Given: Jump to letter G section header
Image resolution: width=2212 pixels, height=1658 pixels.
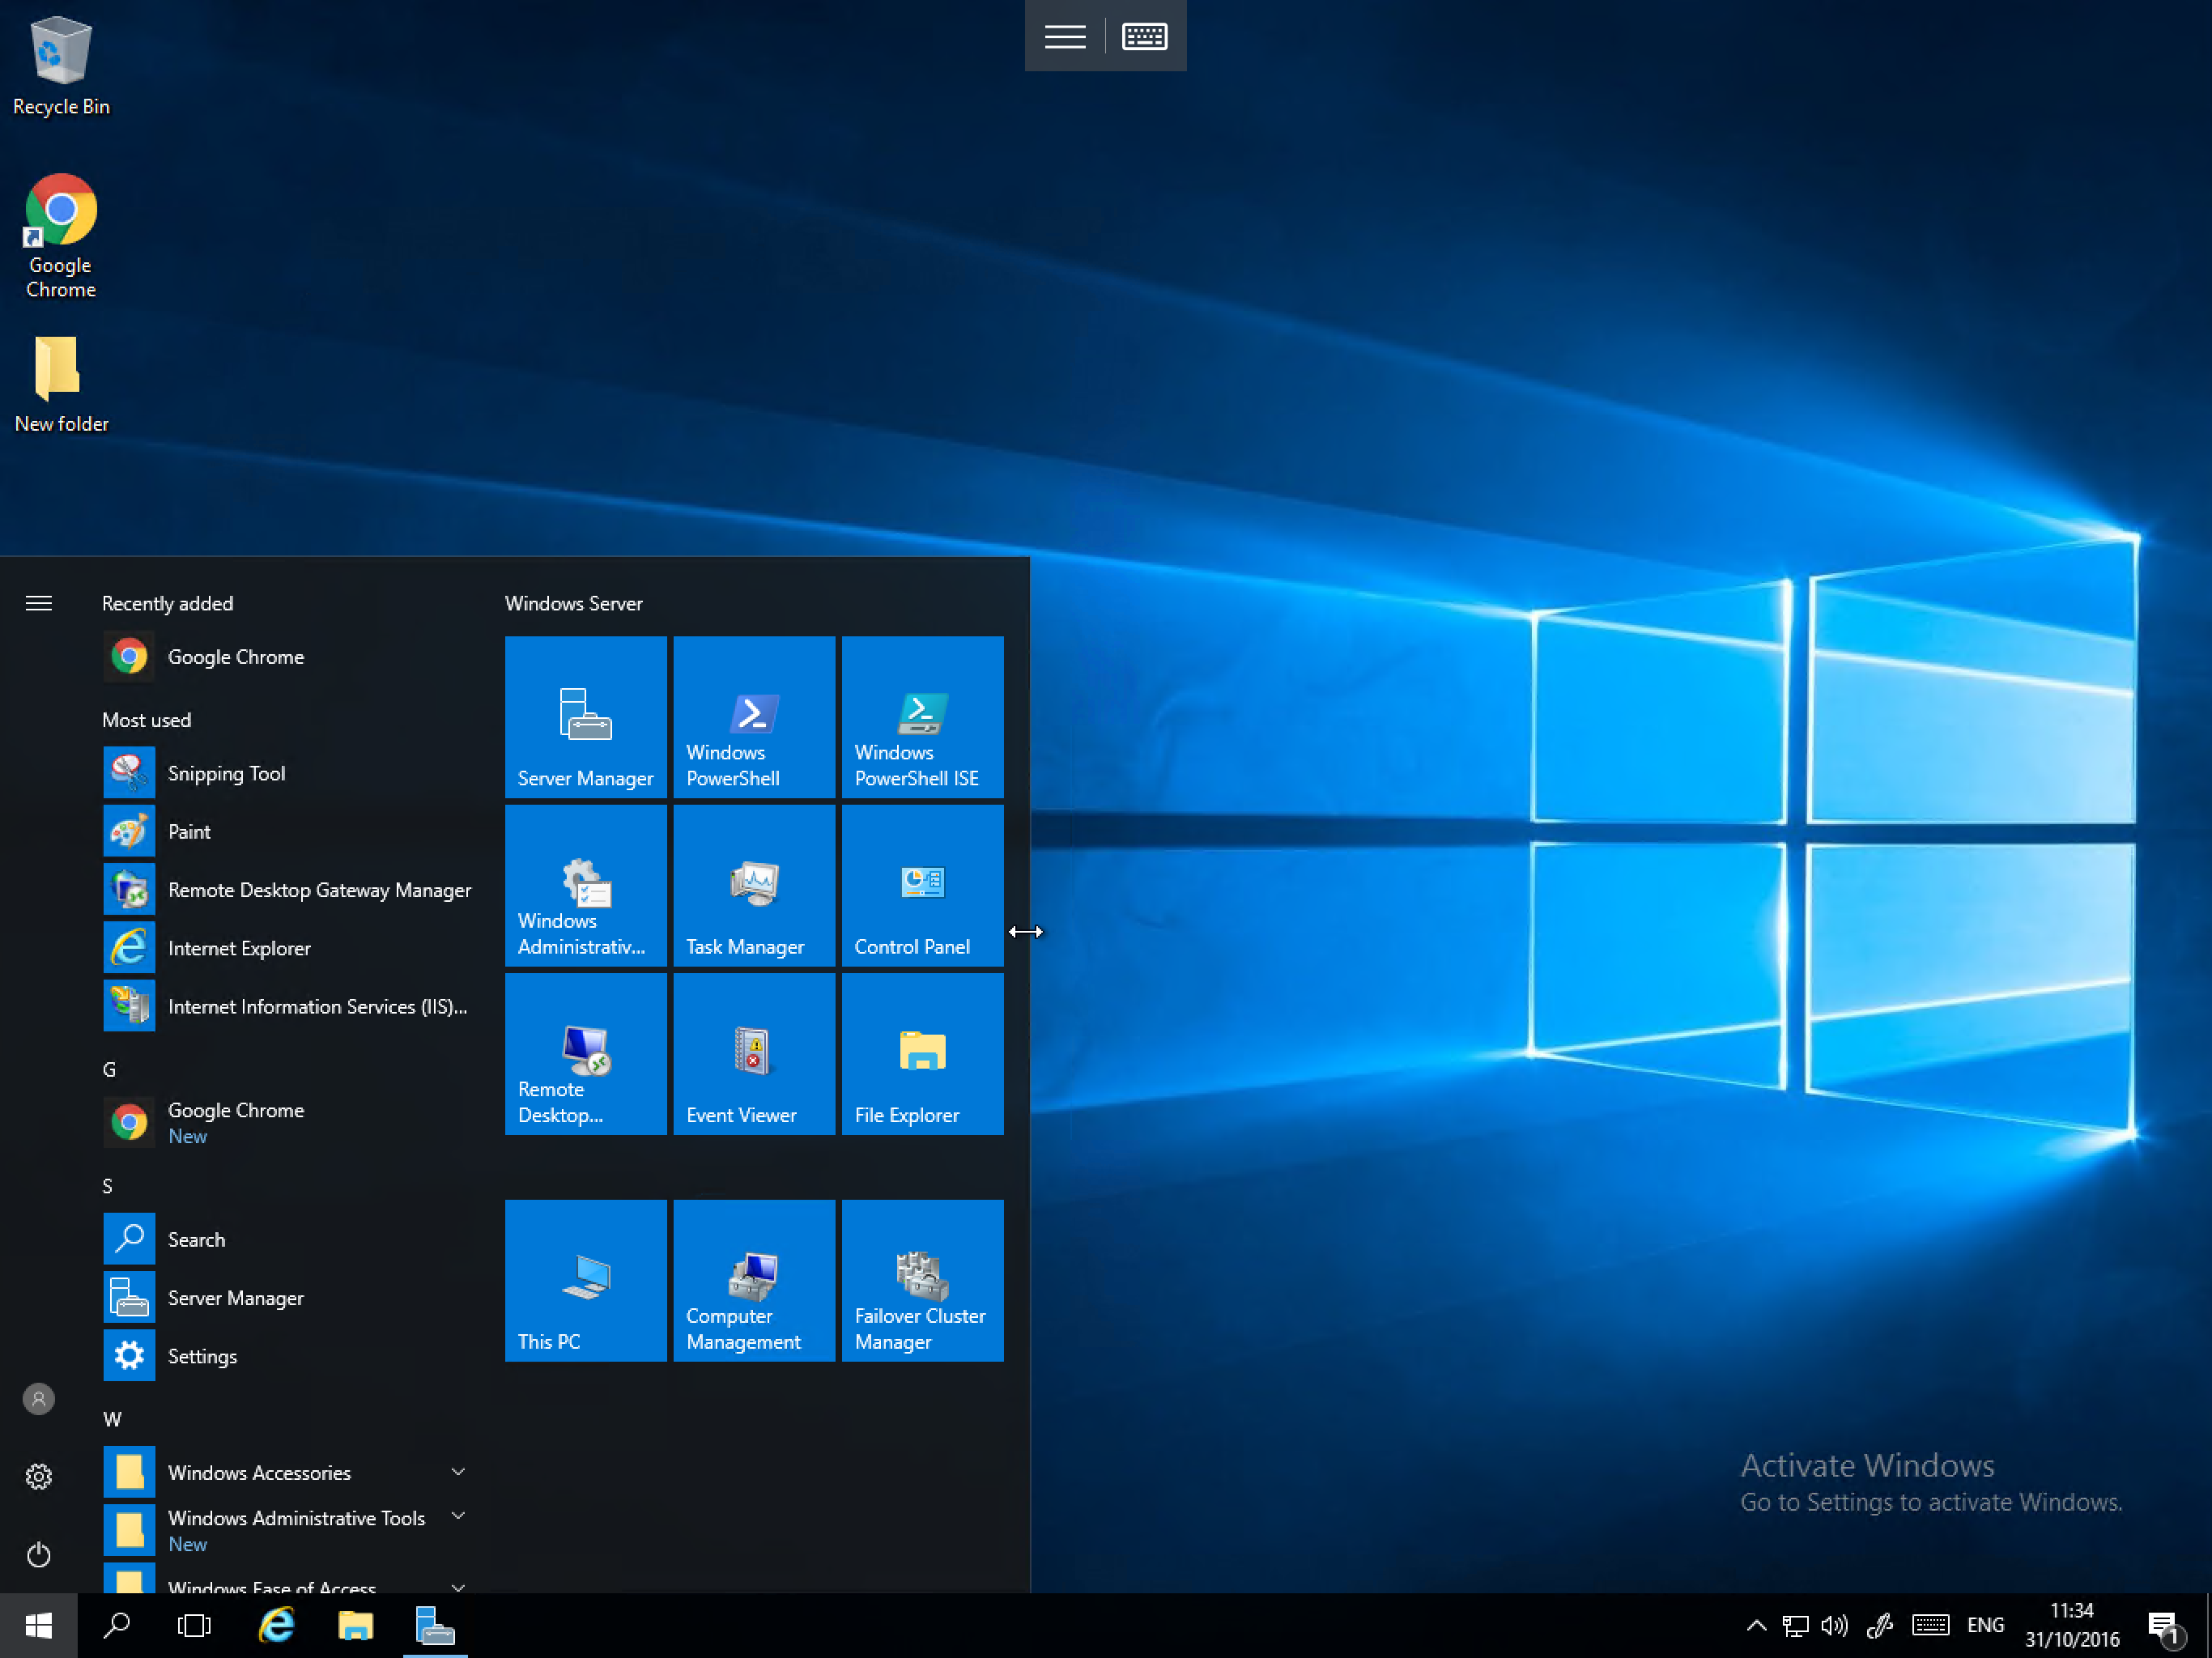Looking at the screenshot, I should 109,1069.
